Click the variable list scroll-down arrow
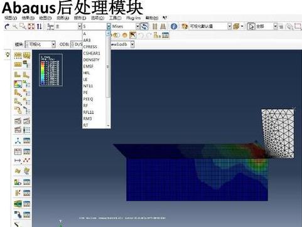The width and height of the screenshot is (302, 227). click(108, 125)
